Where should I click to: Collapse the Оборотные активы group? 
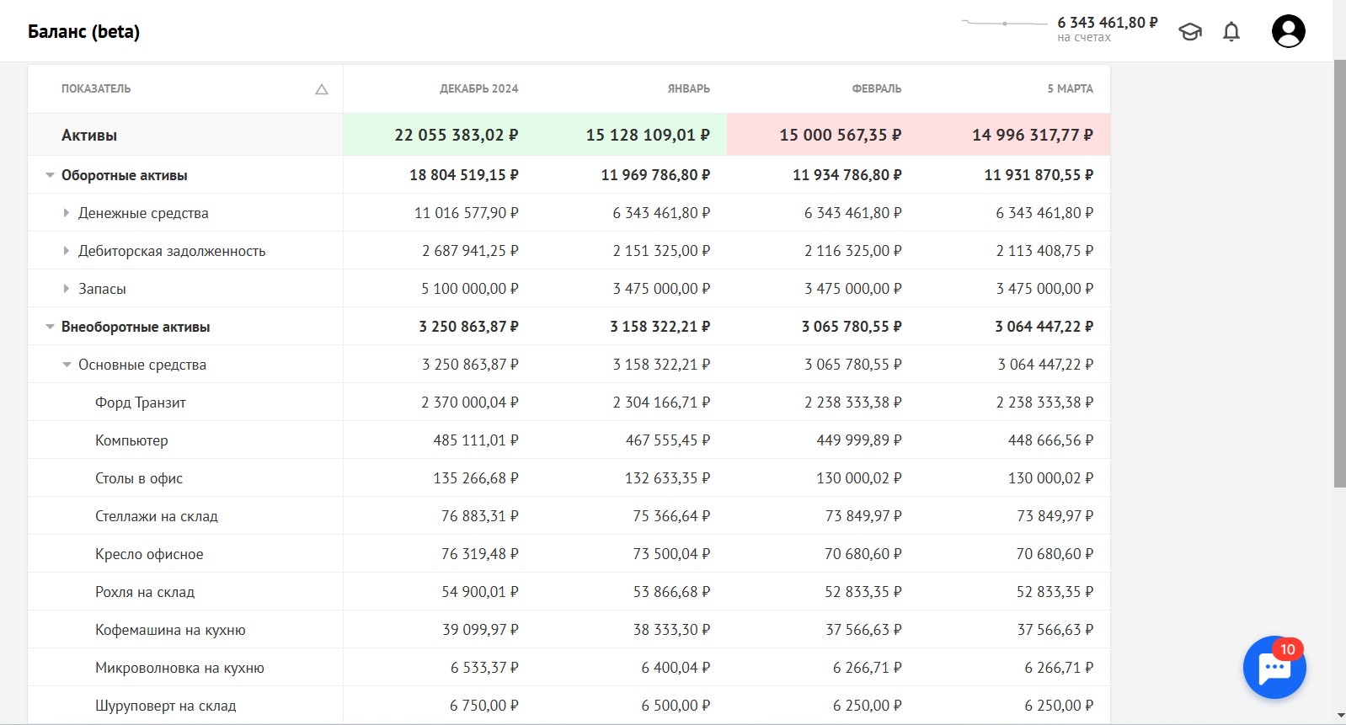[51, 175]
